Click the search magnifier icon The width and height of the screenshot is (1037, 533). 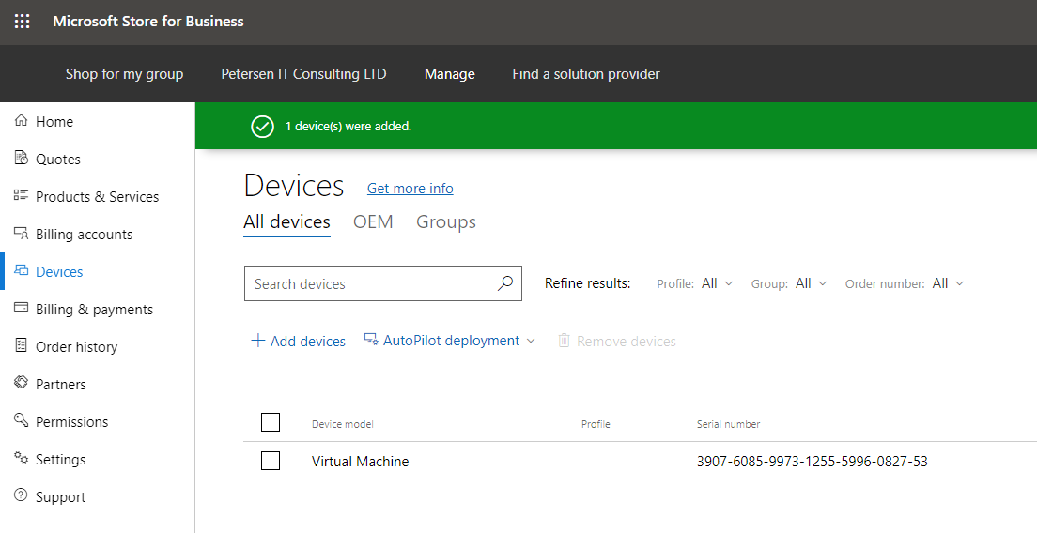(505, 283)
